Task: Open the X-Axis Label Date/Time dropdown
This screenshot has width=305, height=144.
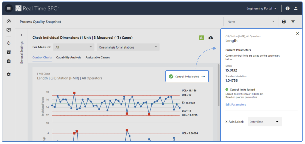Action: (265, 122)
